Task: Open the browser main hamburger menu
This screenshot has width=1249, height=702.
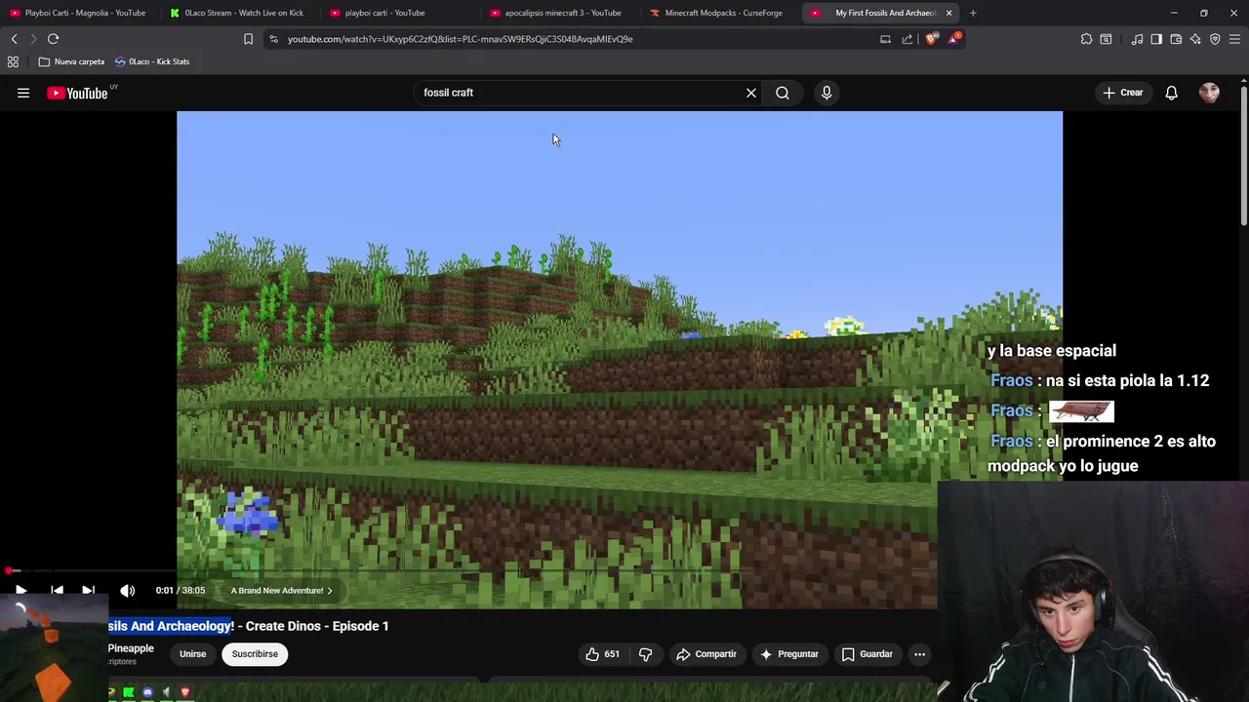Action: pyautogui.click(x=1234, y=39)
